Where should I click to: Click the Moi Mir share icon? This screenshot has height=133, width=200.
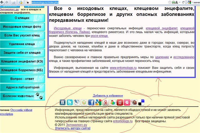click(112, 102)
